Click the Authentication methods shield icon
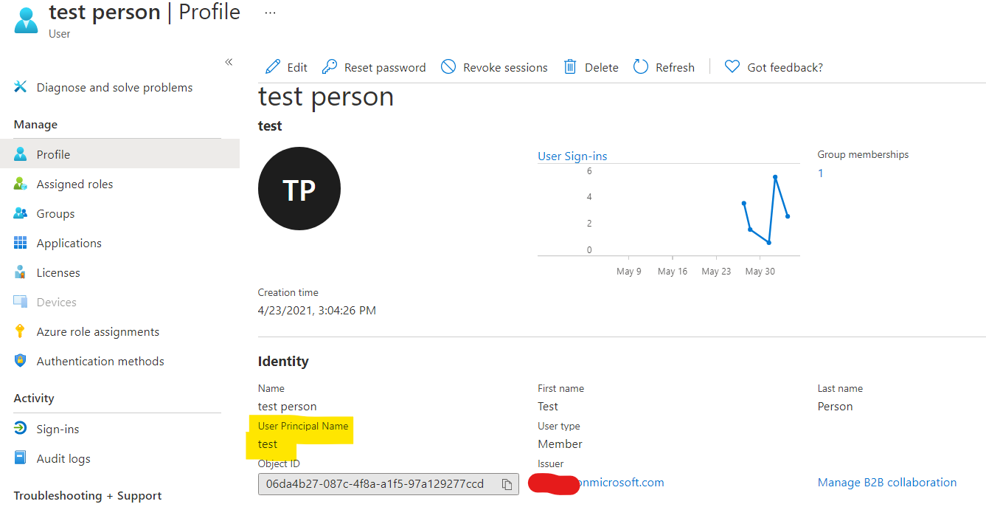Viewport: 986px width, 507px height. pos(21,361)
